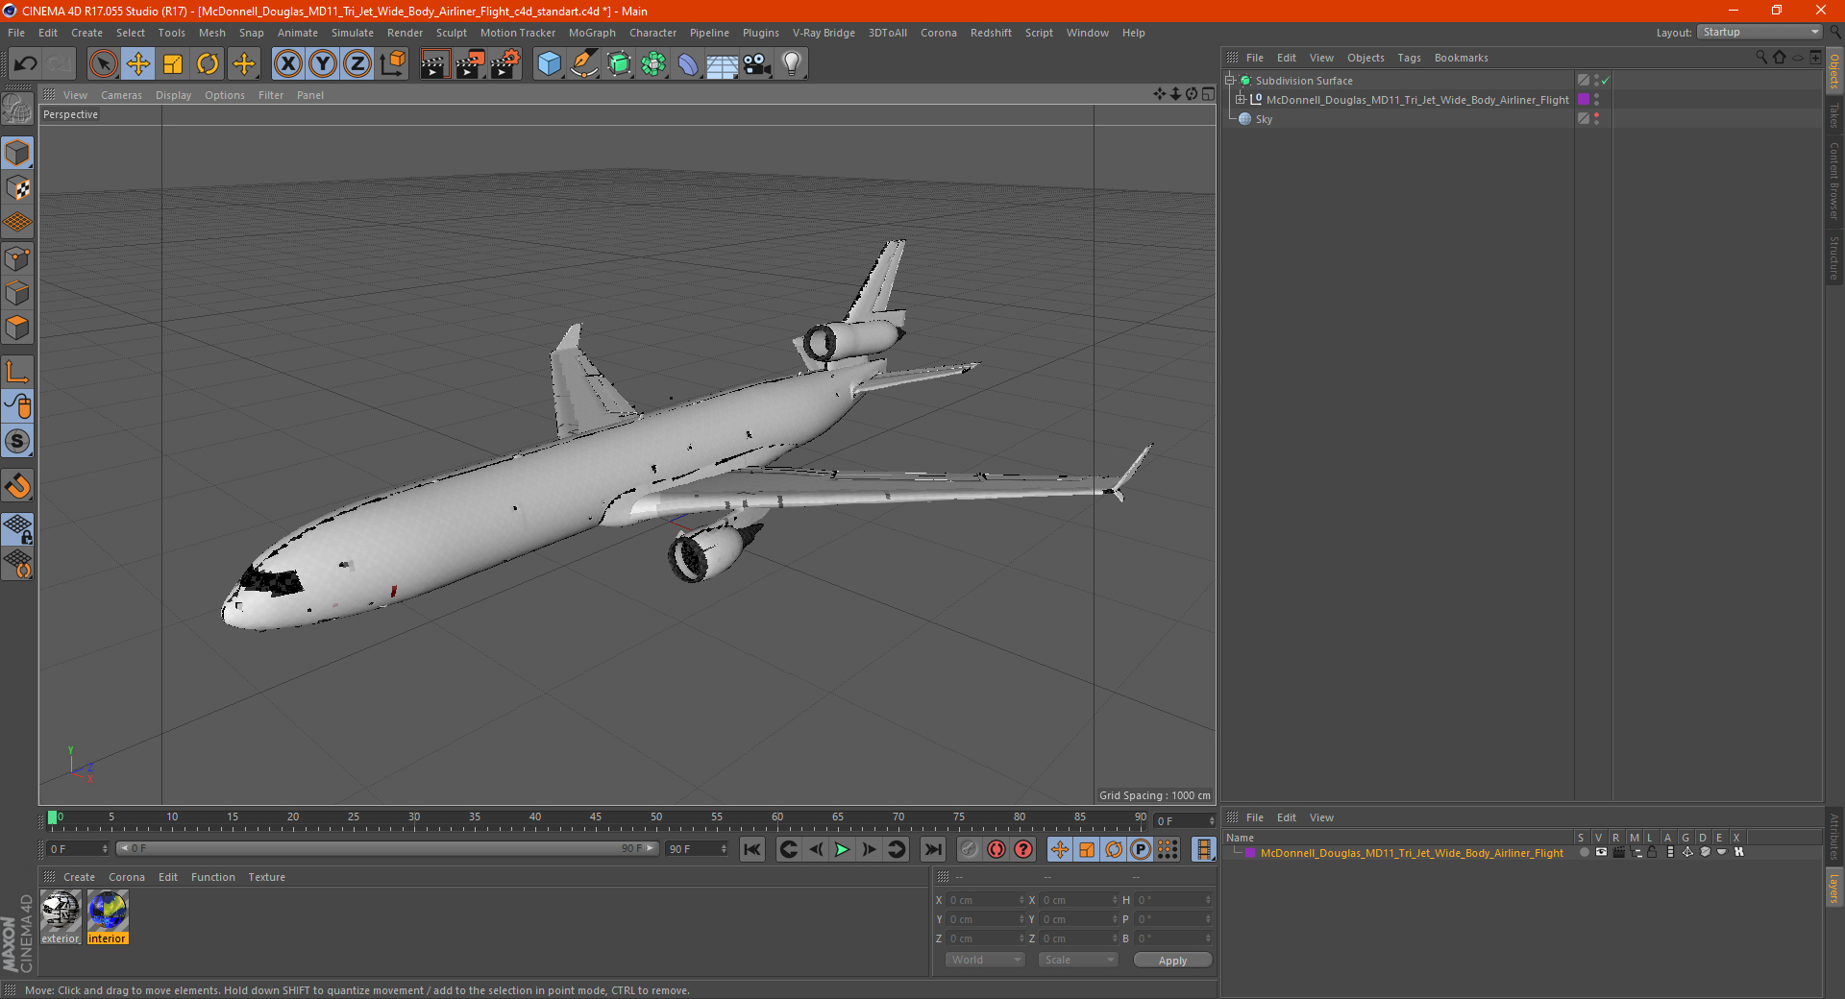Toggle coordinate system icon
The width and height of the screenshot is (1845, 999).
click(392, 64)
